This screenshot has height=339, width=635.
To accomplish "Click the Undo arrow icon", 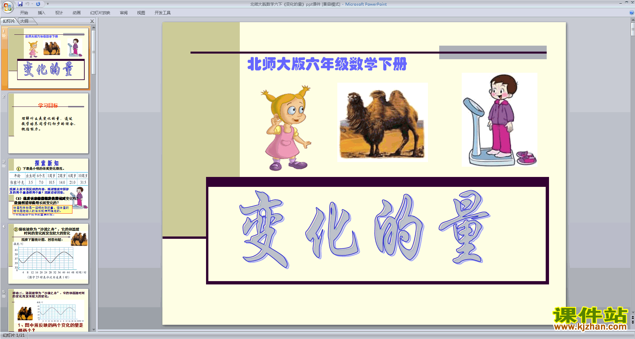I will click(27, 4).
